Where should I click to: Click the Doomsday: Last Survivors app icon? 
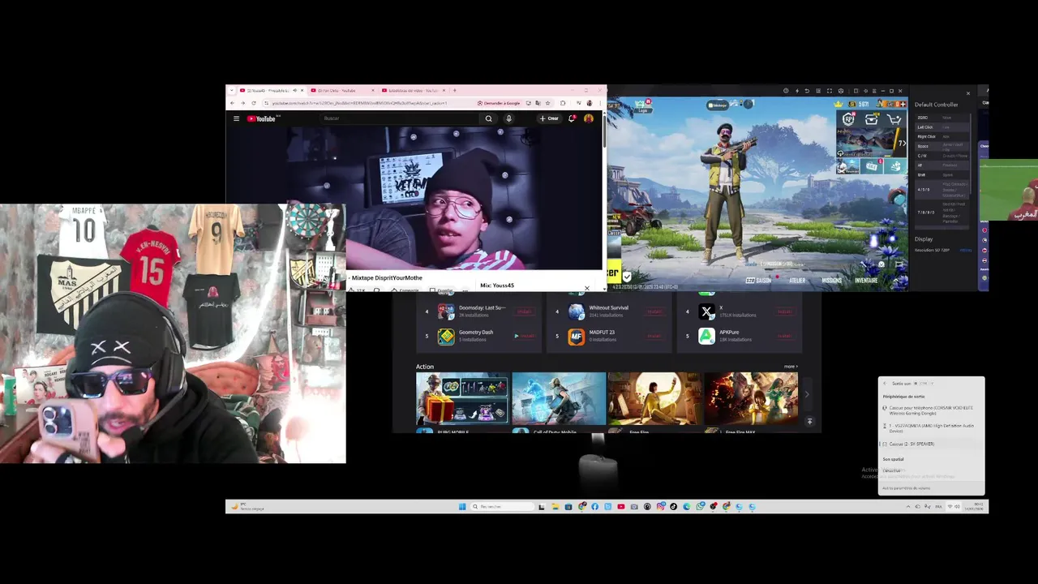(x=446, y=311)
